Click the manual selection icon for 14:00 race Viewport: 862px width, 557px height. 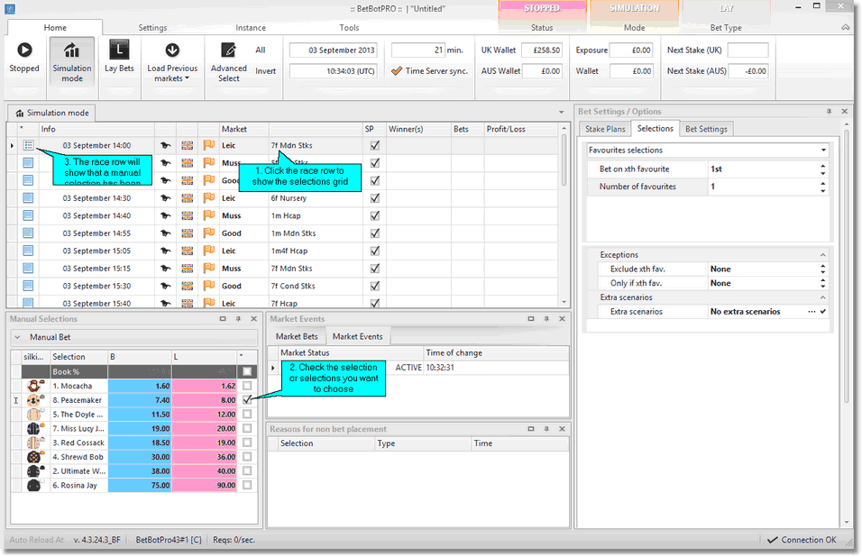(x=28, y=145)
